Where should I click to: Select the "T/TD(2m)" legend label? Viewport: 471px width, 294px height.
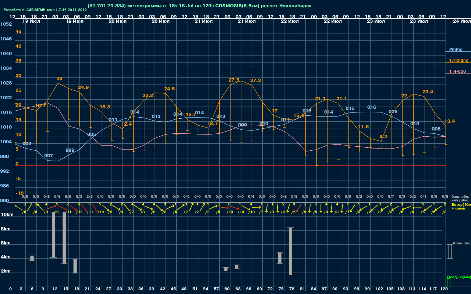459,60
